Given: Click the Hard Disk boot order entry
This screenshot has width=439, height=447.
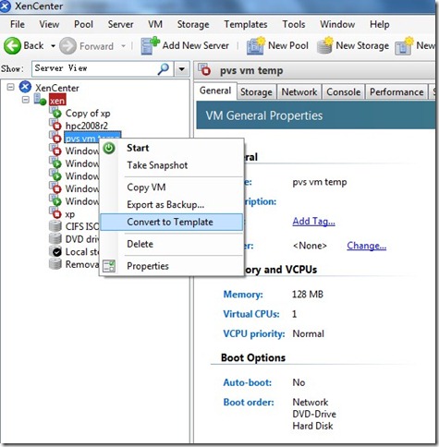Looking at the screenshot, I should [x=312, y=426].
